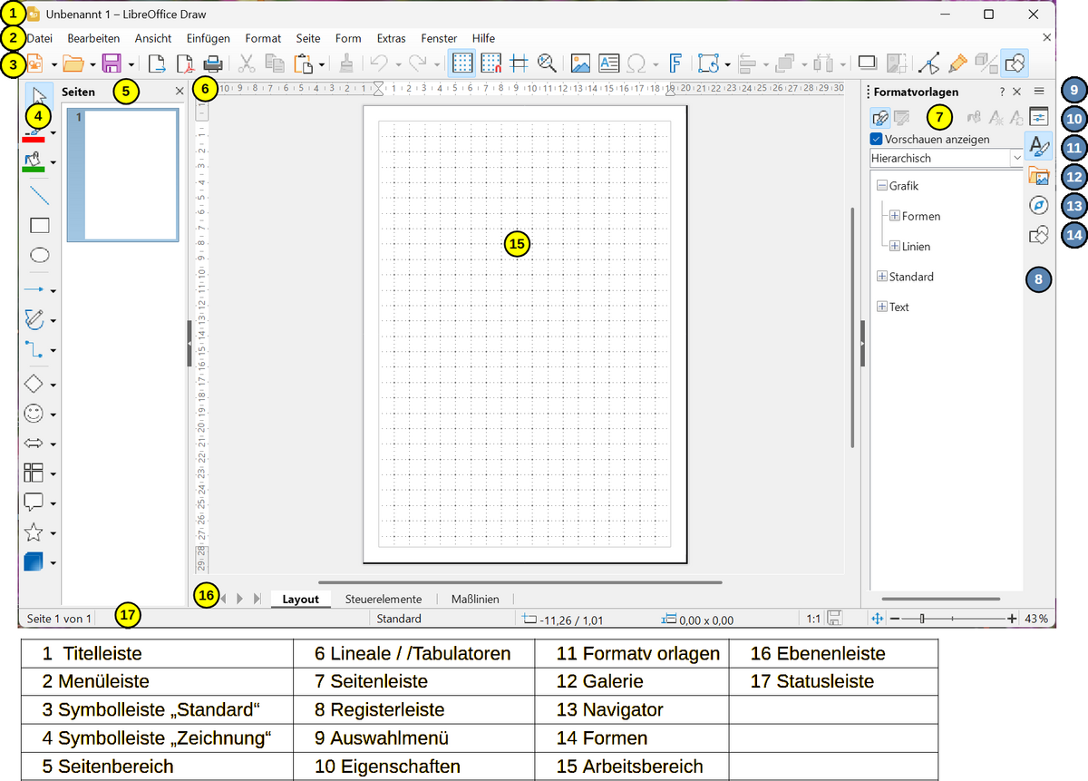Toggle Snap to Grid in toolbar
This screenshot has height=781, width=1088.
[491, 63]
